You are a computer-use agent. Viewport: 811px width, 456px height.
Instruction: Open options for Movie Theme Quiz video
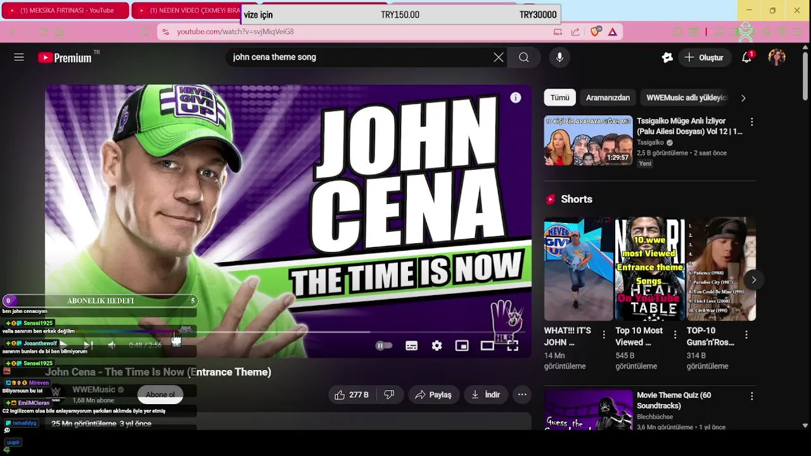[x=752, y=396]
